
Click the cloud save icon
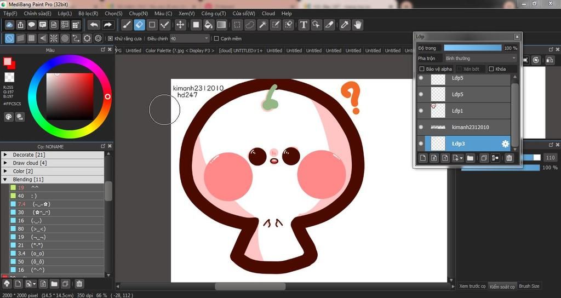coord(10,25)
